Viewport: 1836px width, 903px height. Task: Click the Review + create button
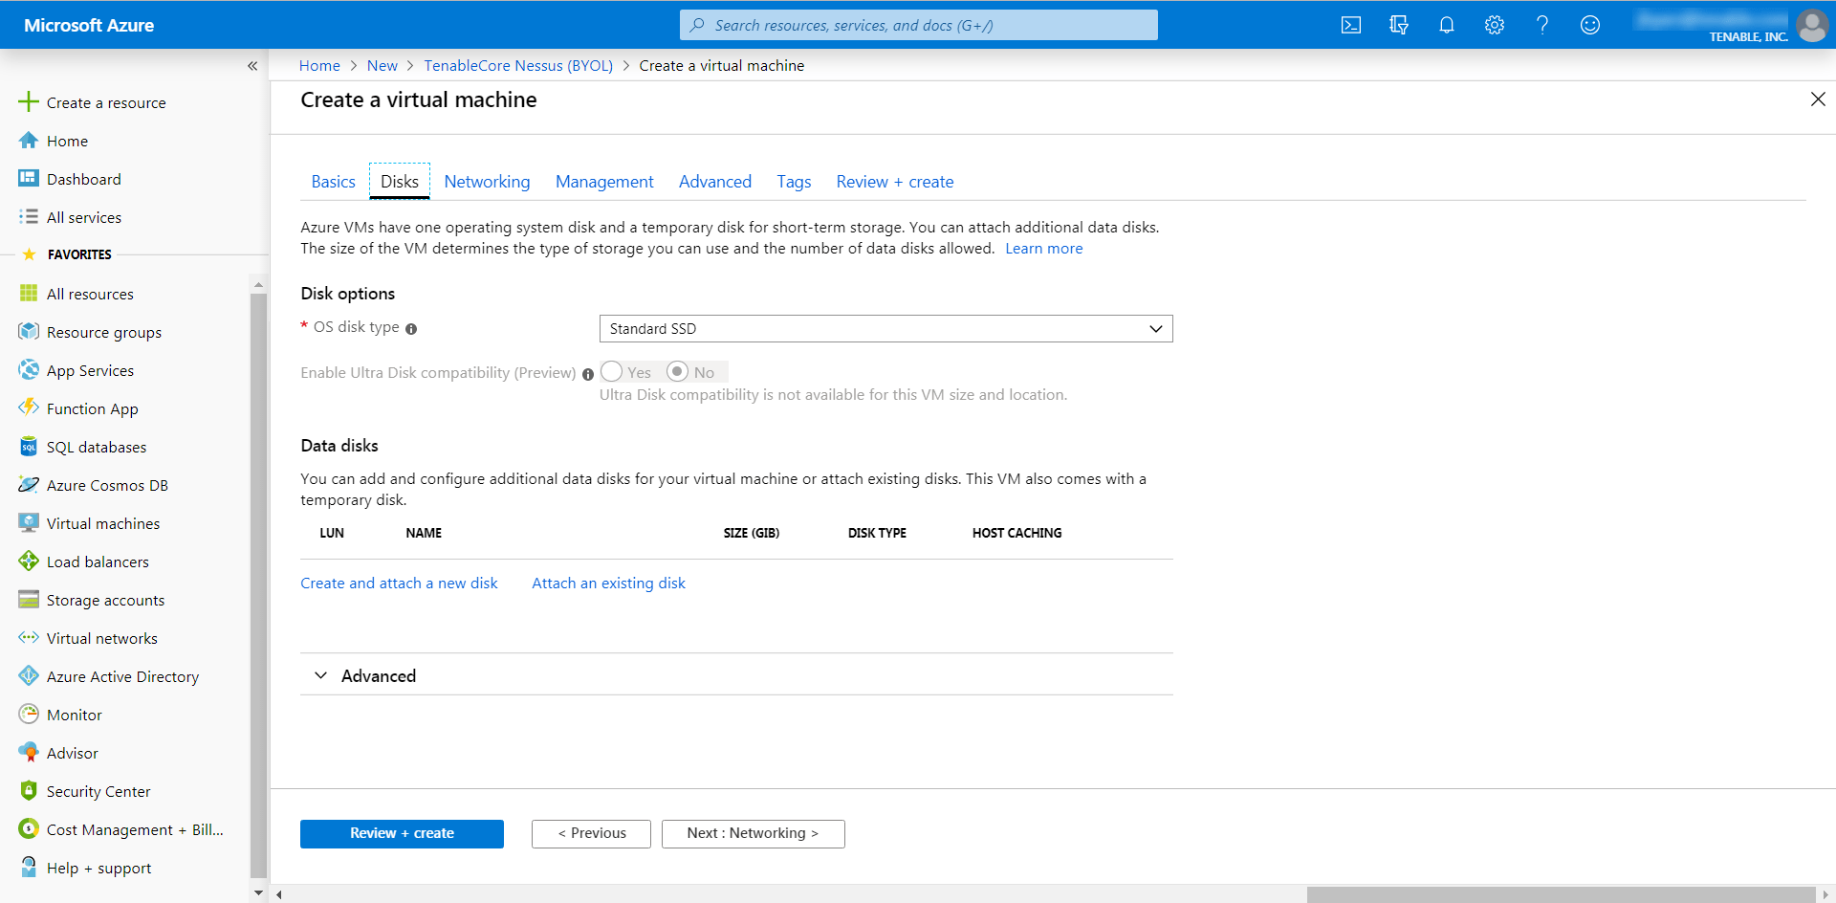point(402,833)
